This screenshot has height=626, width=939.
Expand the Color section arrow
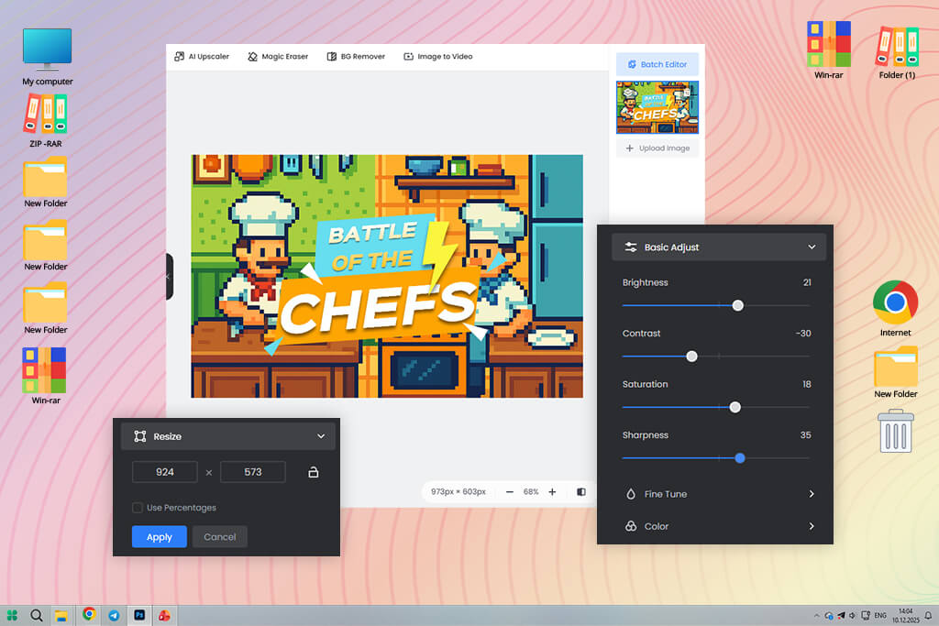click(812, 526)
